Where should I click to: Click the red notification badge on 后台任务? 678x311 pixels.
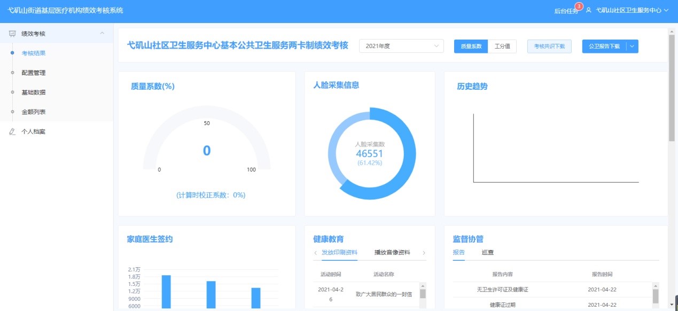(x=579, y=6)
